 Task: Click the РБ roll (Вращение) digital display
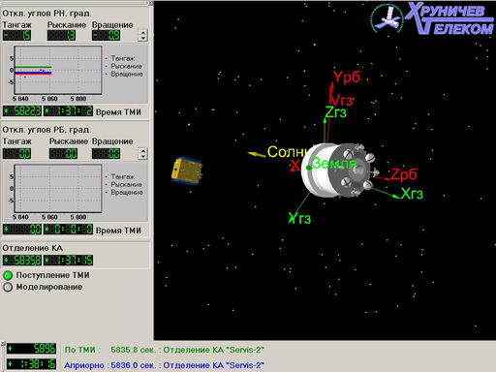click(106, 154)
